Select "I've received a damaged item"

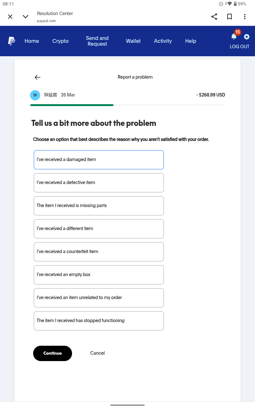tap(99, 160)
